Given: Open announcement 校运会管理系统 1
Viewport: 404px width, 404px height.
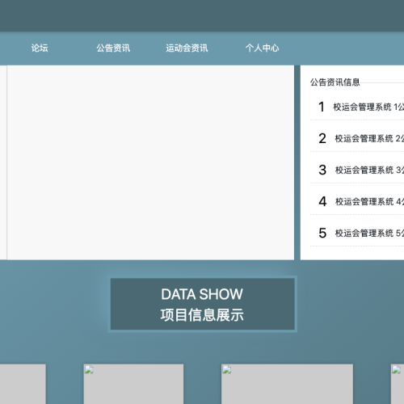Looking at the screenshot, I should coord(368,107).
